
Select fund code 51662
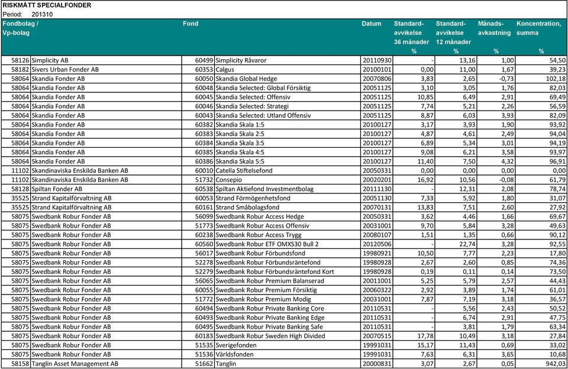(204, 364)
